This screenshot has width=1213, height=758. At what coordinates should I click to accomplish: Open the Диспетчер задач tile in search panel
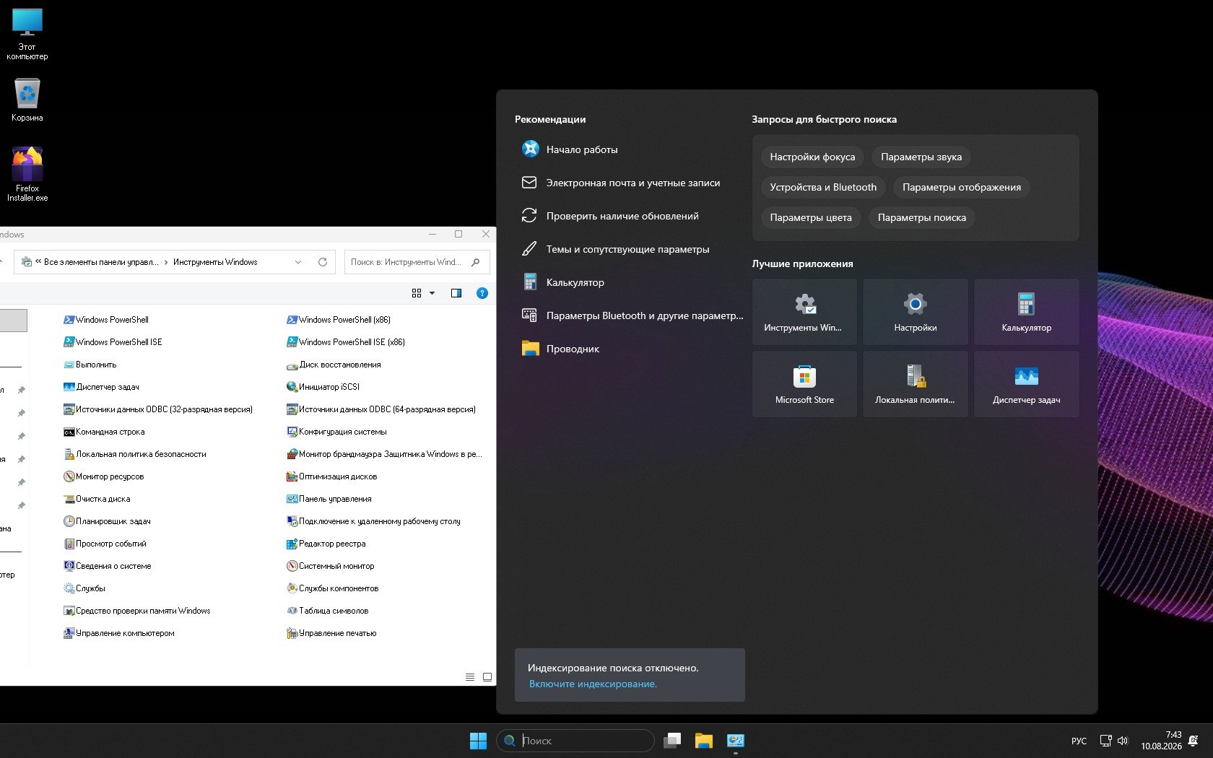coord(1026,384)
